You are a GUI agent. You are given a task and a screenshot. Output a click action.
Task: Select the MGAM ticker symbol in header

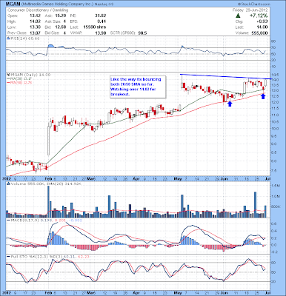[x=13, y=4]
